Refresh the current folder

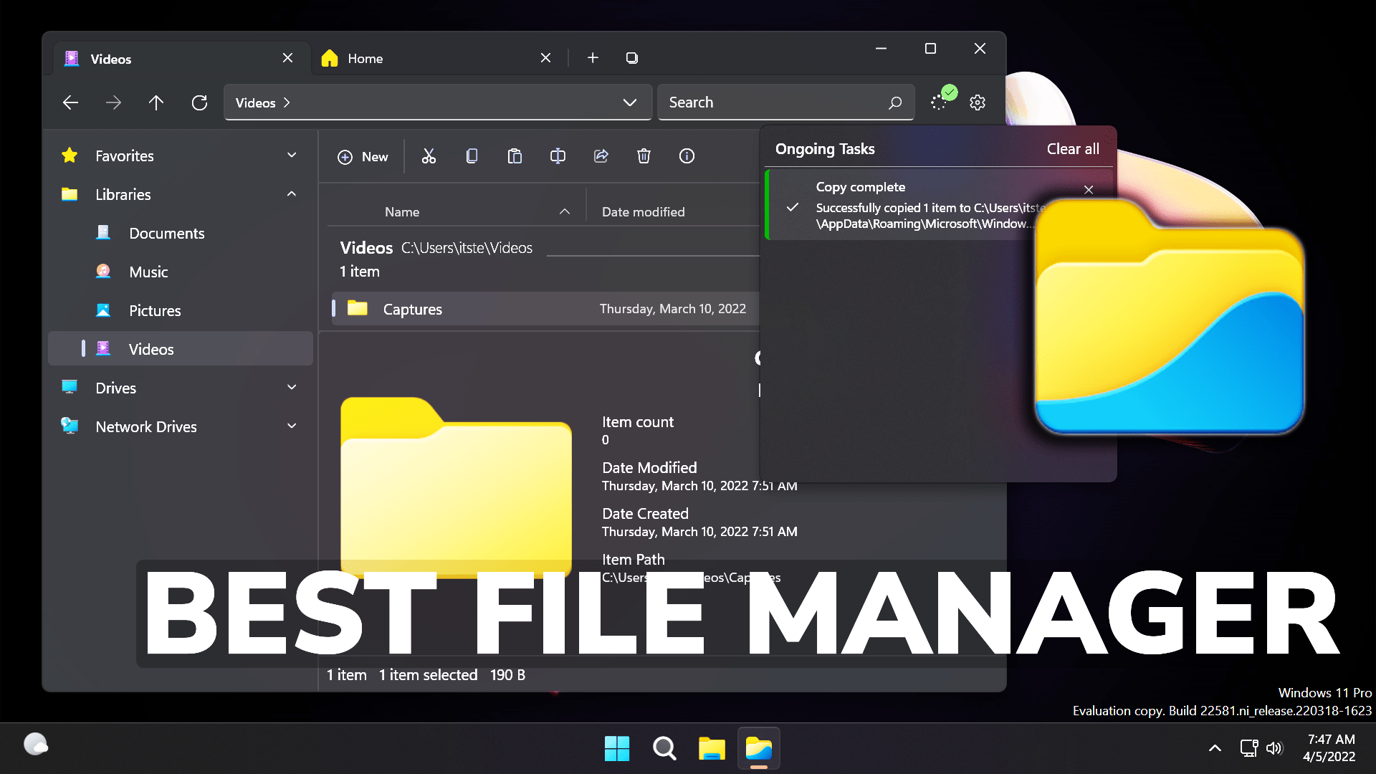tap(199, 102)
